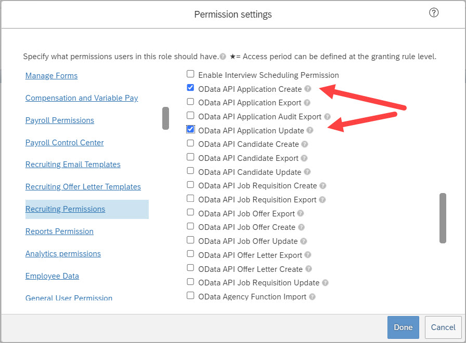This screenshot has width=466, height=343.
Task: Click info icon beside OData API Job Requisition Create
Action: tap(323, 186)
